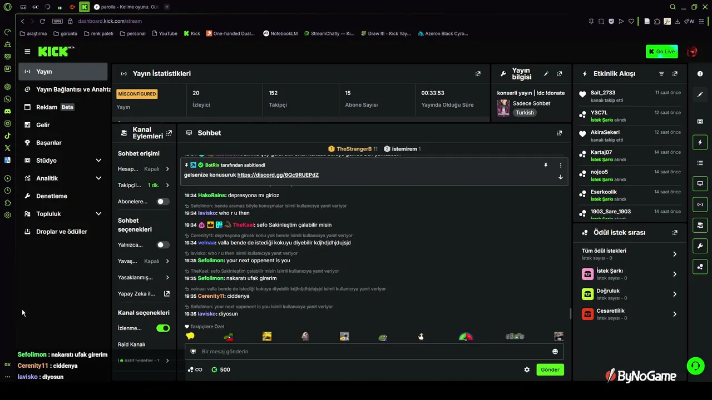Unpin the pinned BotRix message
This screenshot has width=712, height=400.
click(546, 165)
